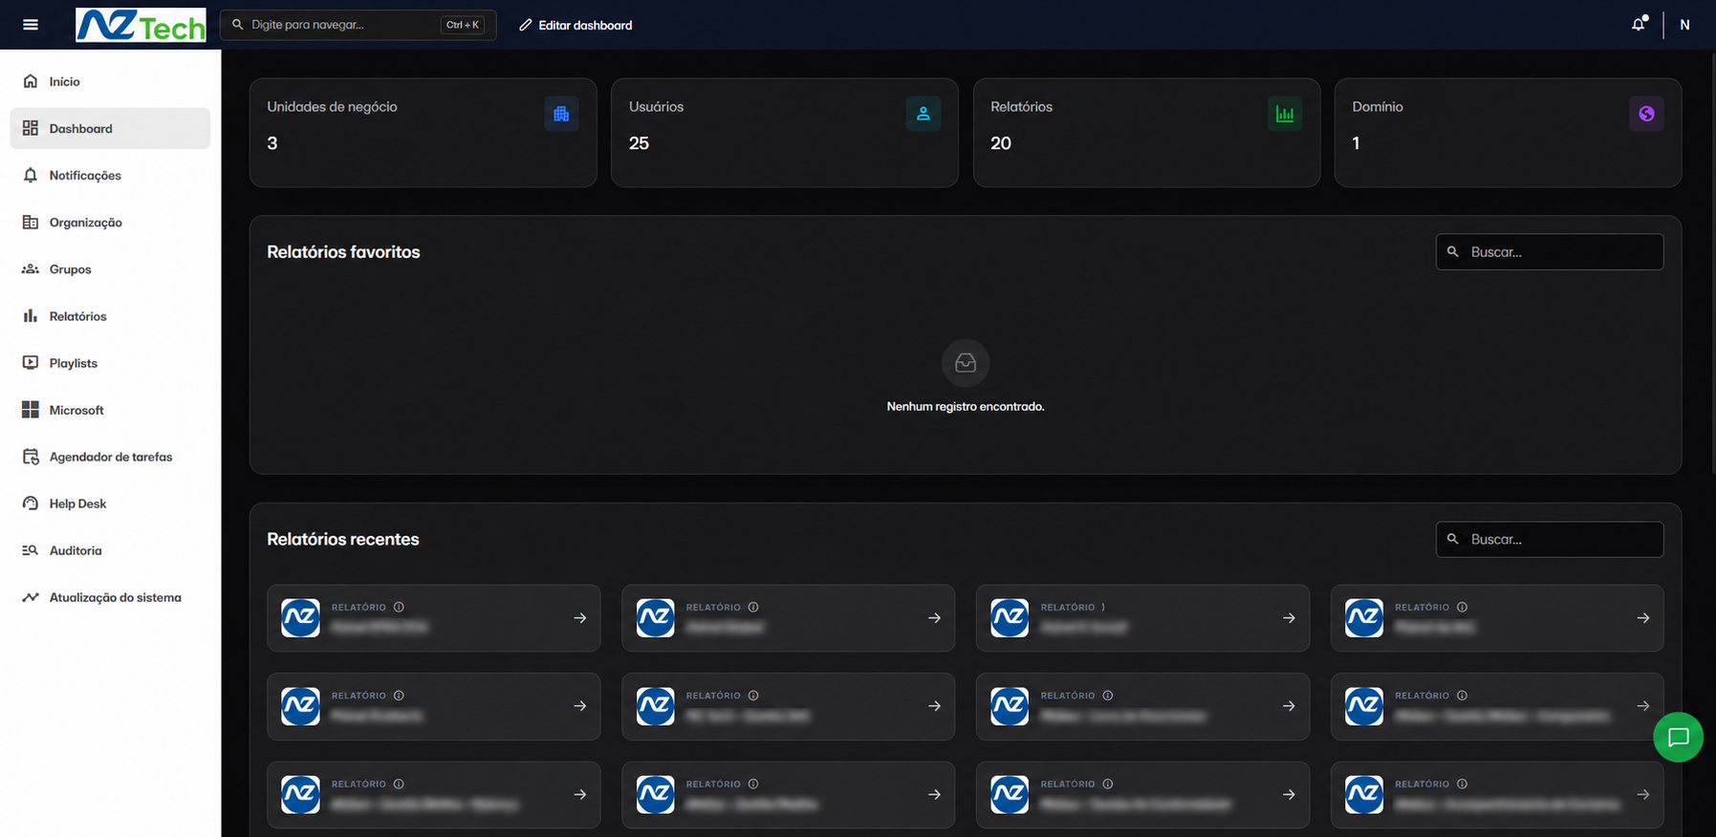Click the 'Unidades de negócio' card label
The image size is (1716, 837).
pyautogui.click(x=332, y=107)
